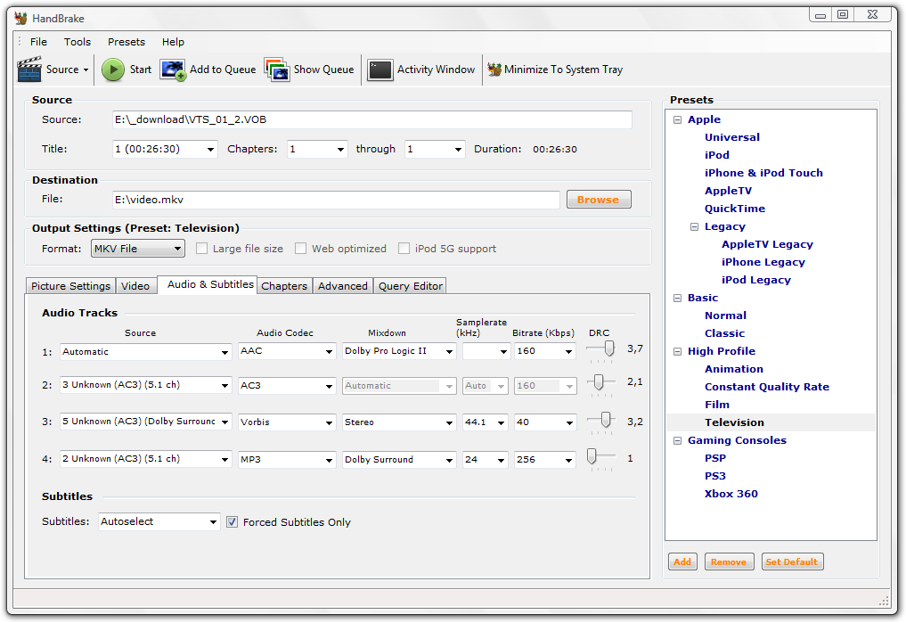The image size is (906, 623).
Task: Collapse the Legacy presets group
Action: pyautogui.click(x=695, y=227)
